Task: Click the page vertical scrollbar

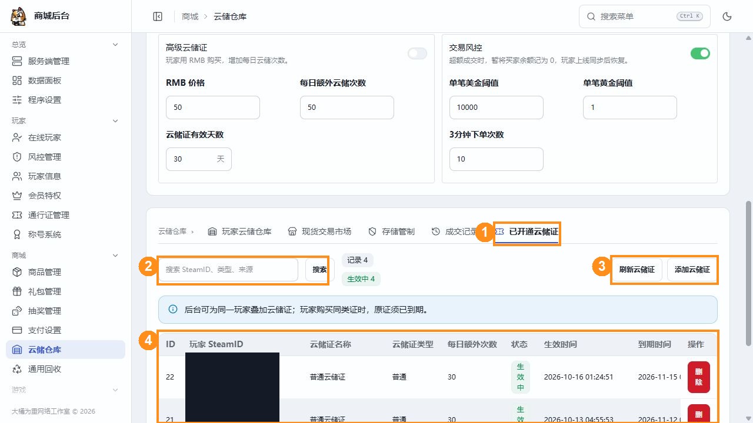Action: [748, 273]
